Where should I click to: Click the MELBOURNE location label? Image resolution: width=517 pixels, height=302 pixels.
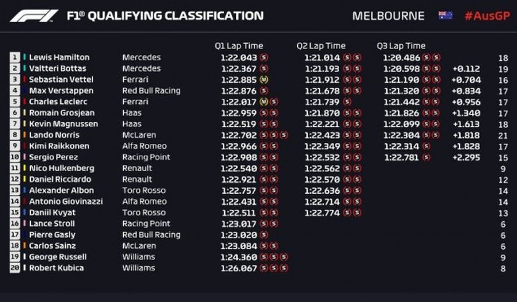coord(388,16)
